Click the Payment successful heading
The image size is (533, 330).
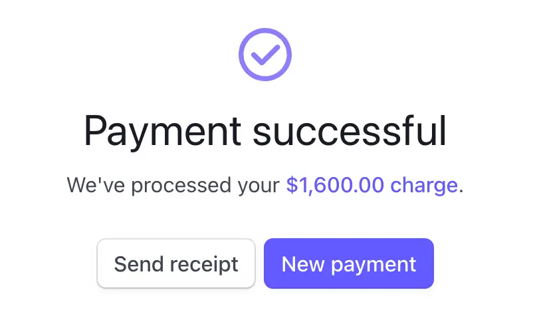(x=265, y=131)
